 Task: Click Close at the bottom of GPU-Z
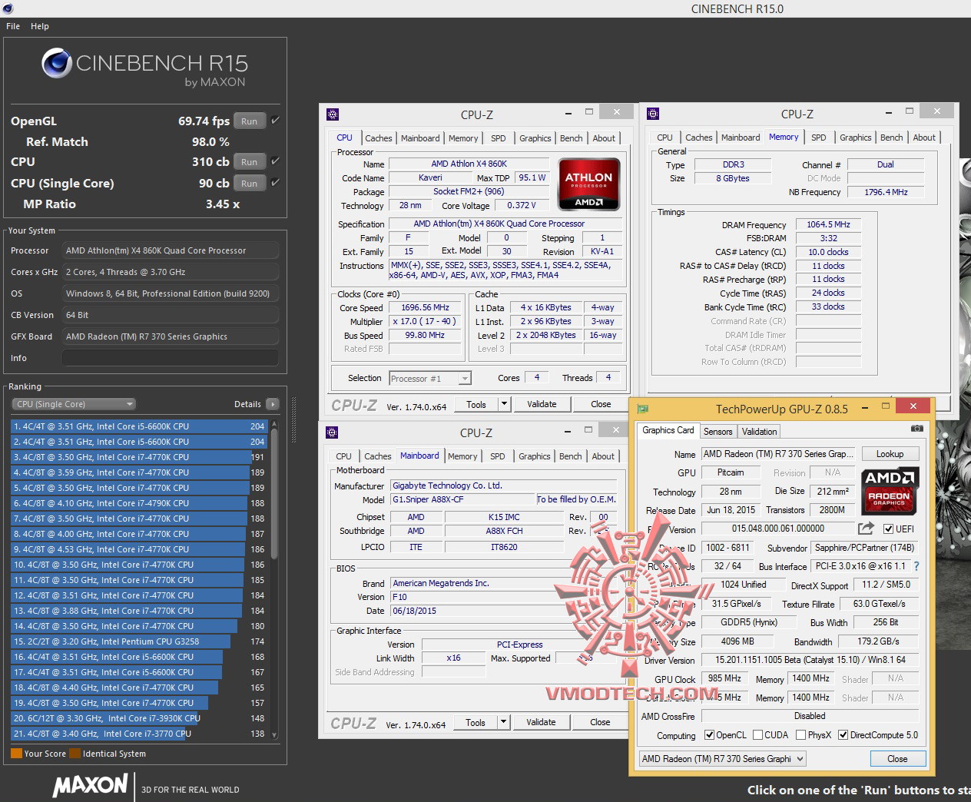(x=897, y=759)
